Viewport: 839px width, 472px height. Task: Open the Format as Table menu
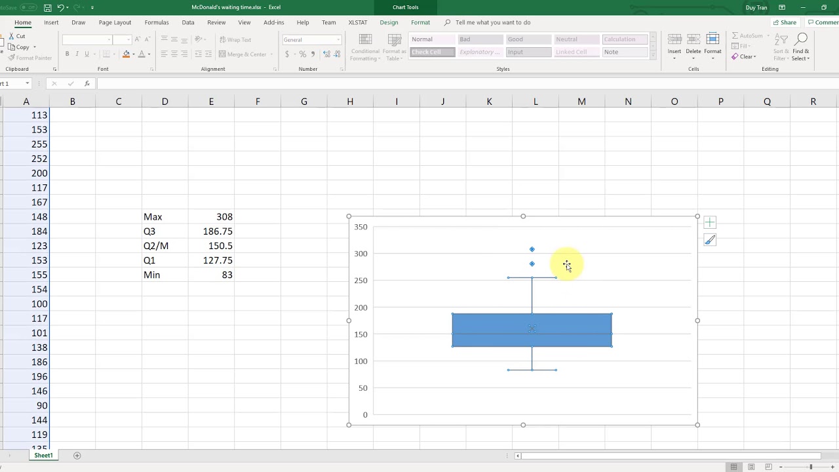coord(395,47)
